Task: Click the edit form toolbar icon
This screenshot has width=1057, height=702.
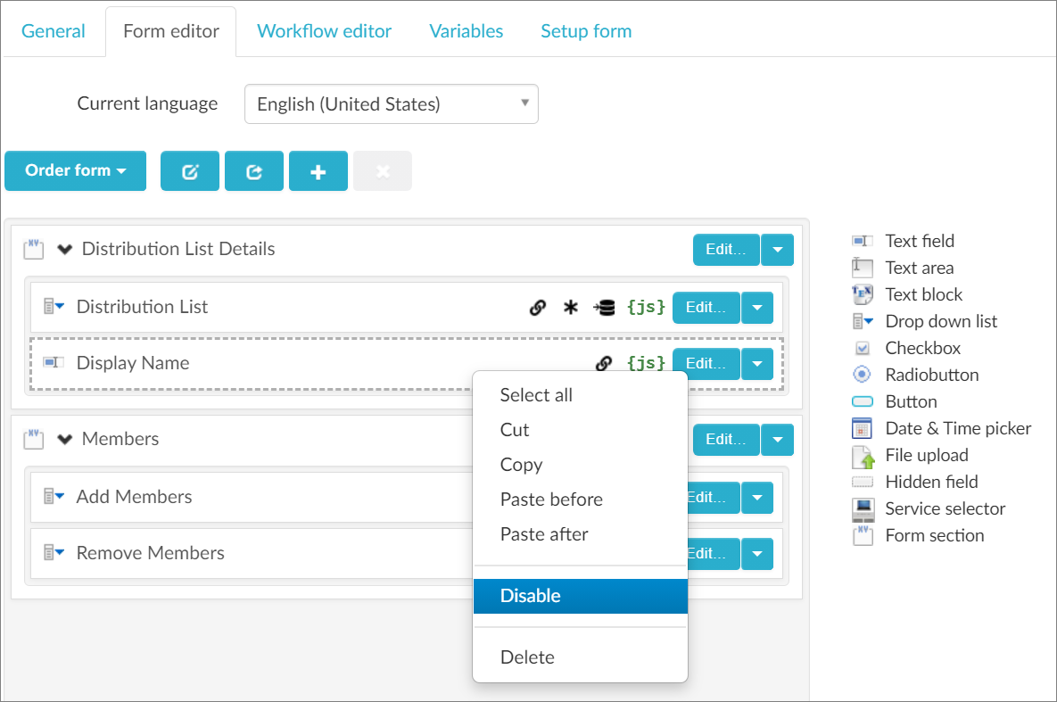Action: [189, 171]
